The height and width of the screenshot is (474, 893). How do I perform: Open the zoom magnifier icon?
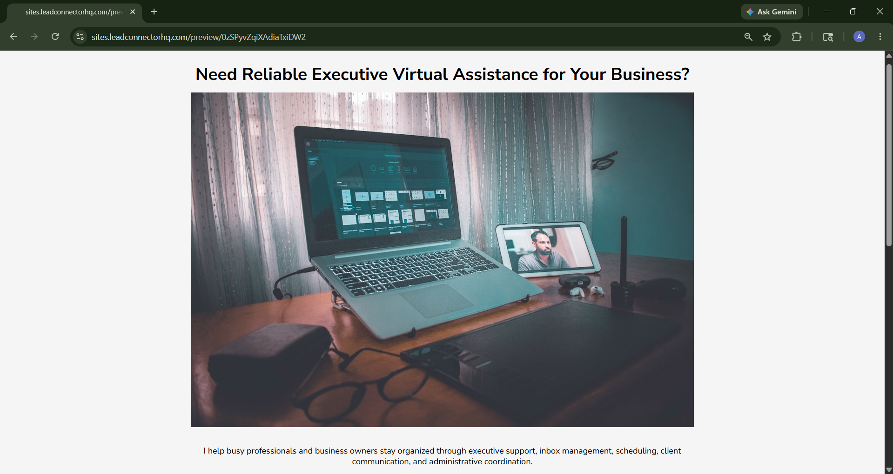pos(748,37)
